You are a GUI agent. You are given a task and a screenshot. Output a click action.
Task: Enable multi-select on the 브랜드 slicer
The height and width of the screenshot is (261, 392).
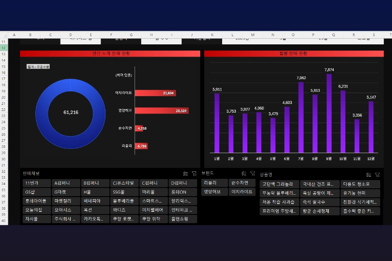coord(244,173)
